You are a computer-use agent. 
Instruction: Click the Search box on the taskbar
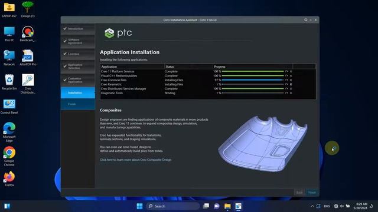(173, 206)
